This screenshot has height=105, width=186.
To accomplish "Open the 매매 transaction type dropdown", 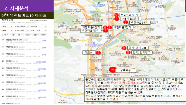I will tap(7, 31).
